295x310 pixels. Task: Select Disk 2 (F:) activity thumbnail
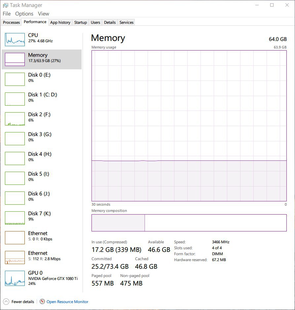(x=15, y=119)
